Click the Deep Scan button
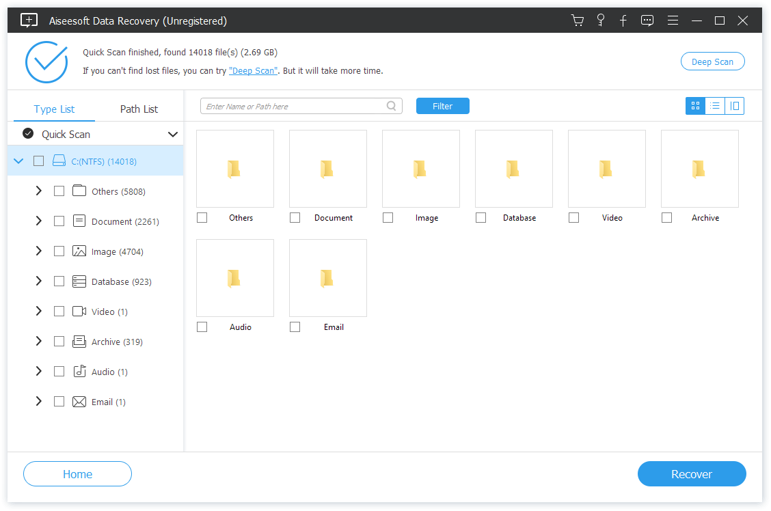 pos(712,61)
